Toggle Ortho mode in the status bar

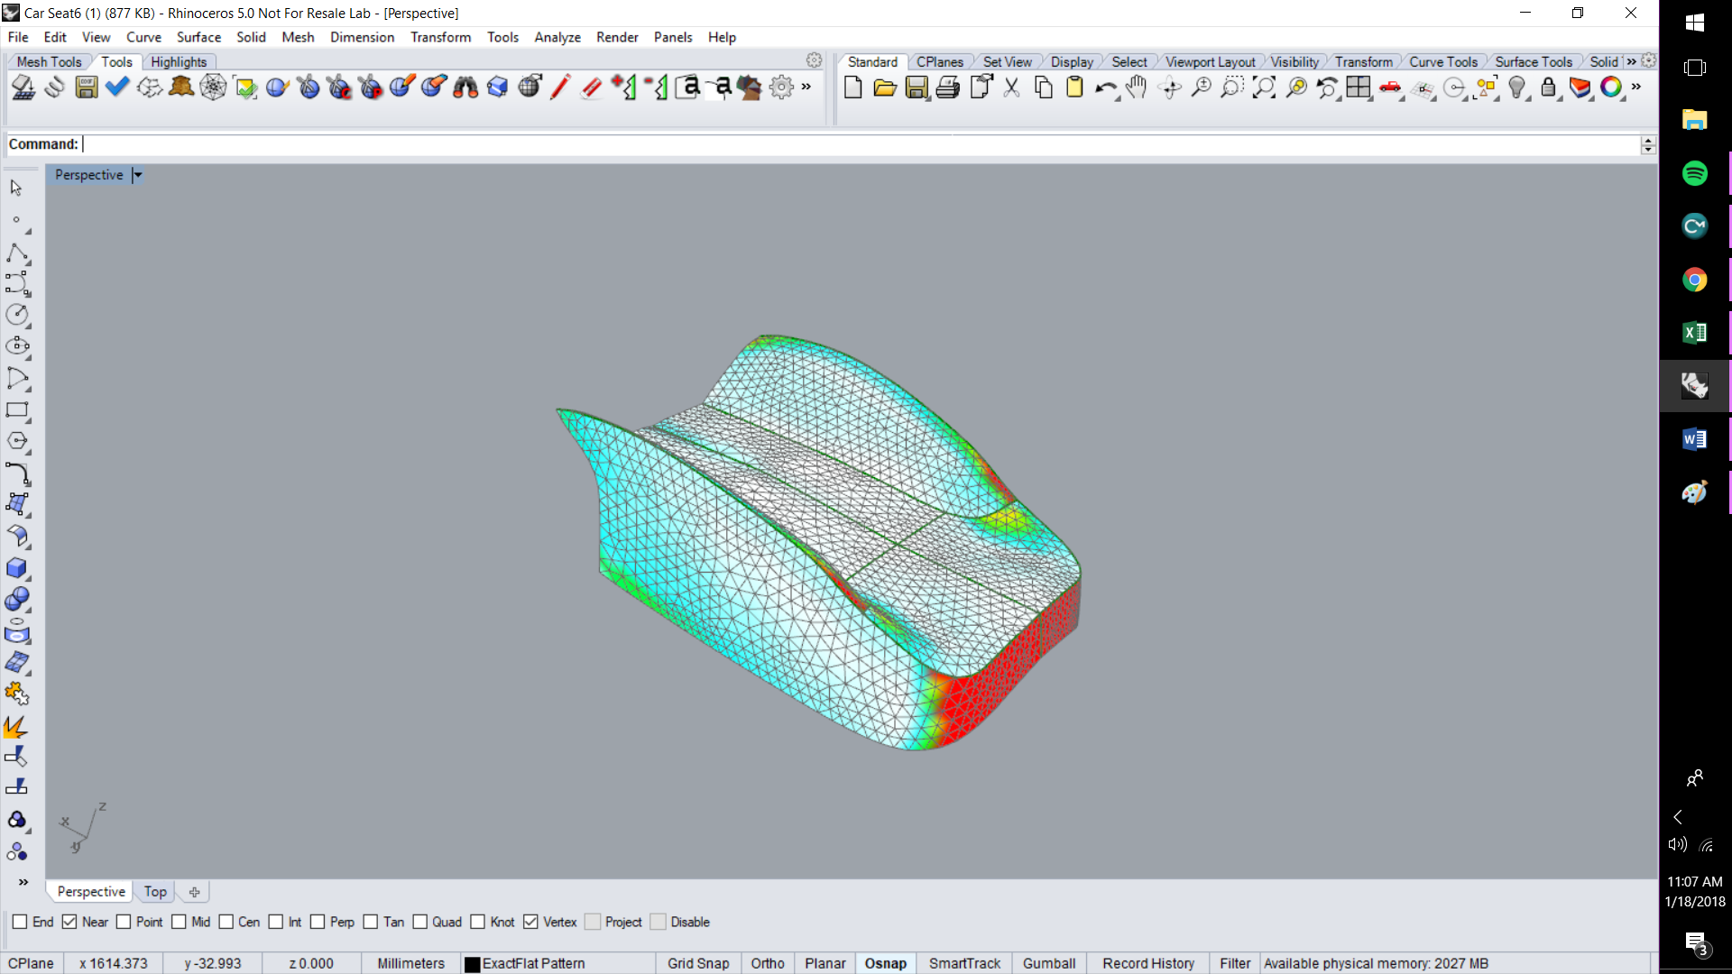click(767, 963)
